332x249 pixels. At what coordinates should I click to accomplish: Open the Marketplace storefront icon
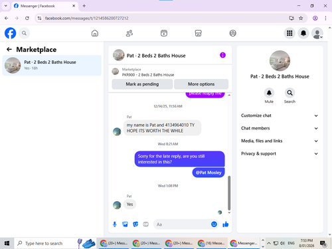click(x=198, y=33)
